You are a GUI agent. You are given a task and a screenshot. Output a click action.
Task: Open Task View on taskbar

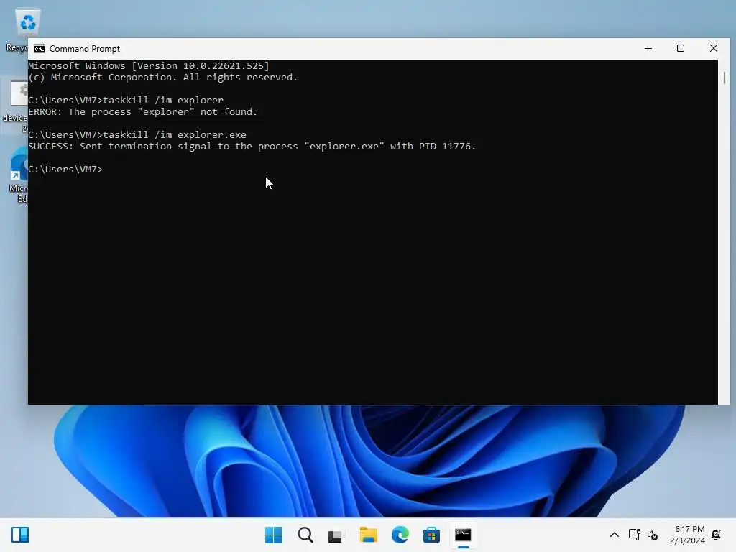[336, 535]
